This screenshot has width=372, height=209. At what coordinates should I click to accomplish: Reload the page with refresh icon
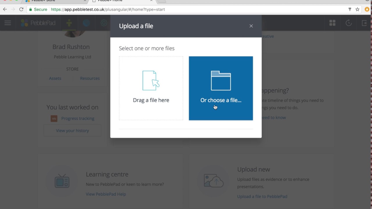21,9
